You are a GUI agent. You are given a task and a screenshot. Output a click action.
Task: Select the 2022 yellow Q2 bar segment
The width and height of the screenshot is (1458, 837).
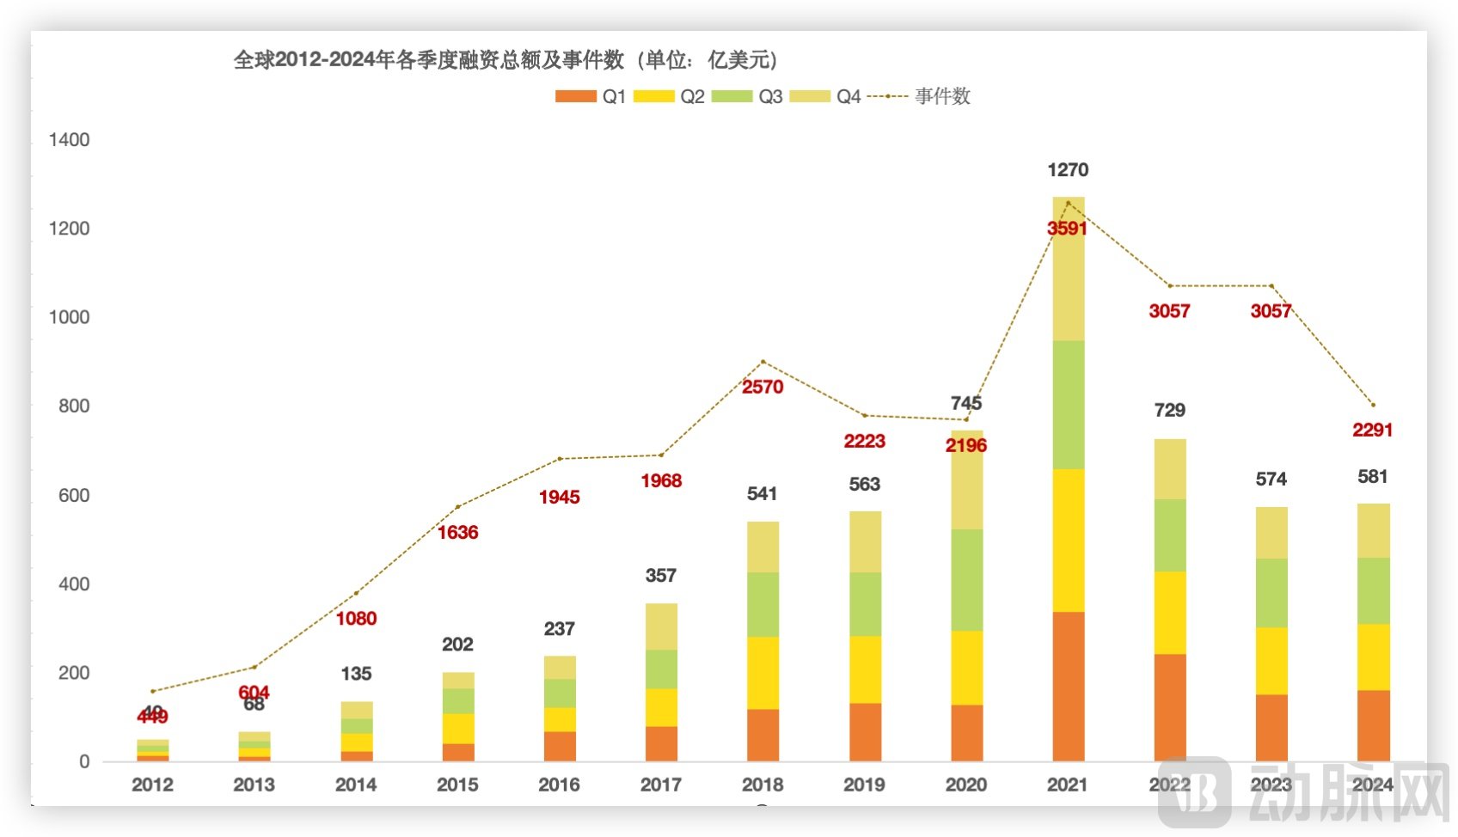(1169, 613)
